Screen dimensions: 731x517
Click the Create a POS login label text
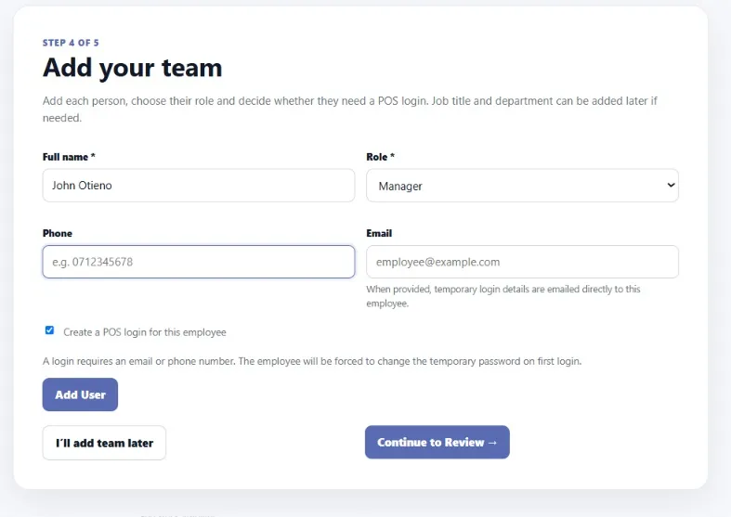pyautogui.click(x=145, y=332)
